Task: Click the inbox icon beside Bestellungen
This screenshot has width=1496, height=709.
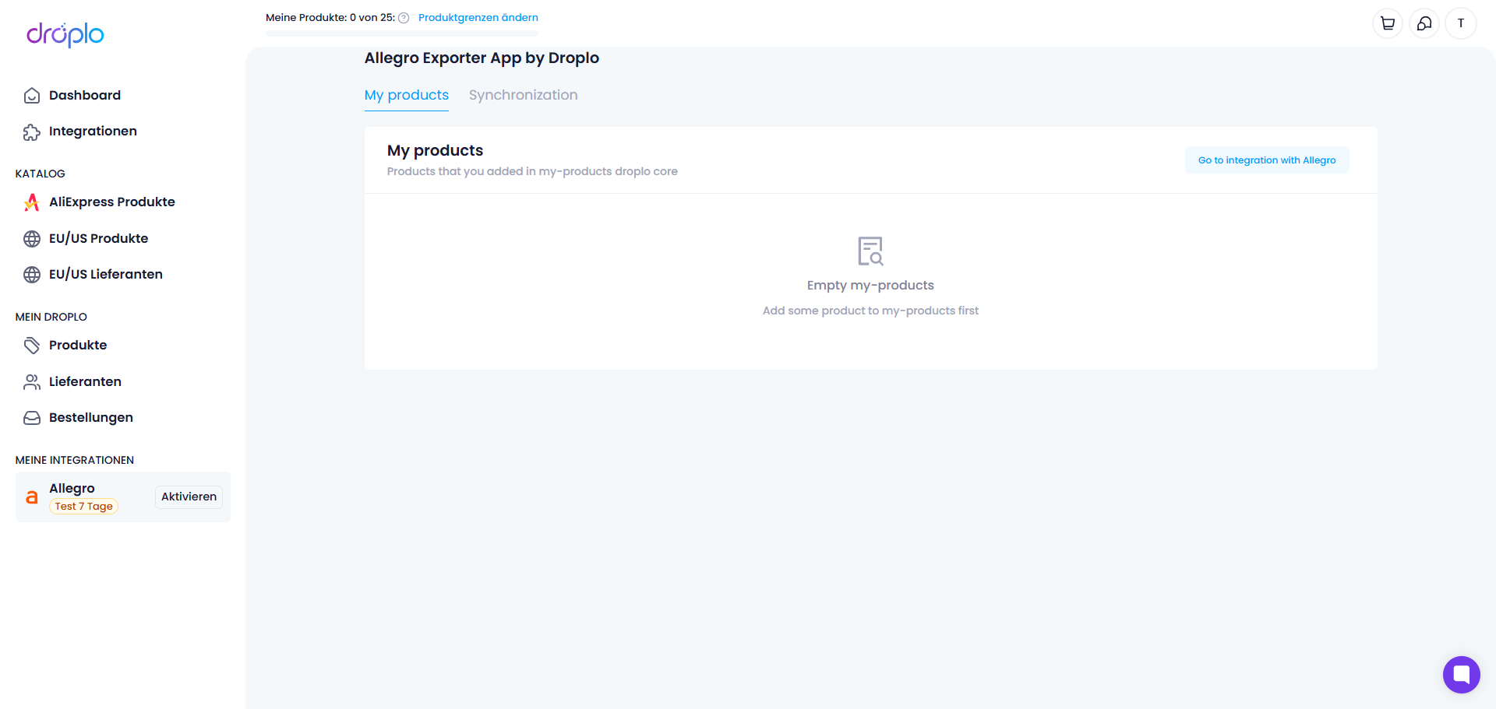Action: pos(32,418)
